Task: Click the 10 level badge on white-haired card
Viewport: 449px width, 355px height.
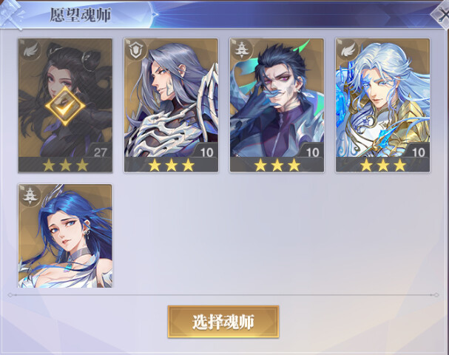Action: pyautogui.click(x=418, y=152)
